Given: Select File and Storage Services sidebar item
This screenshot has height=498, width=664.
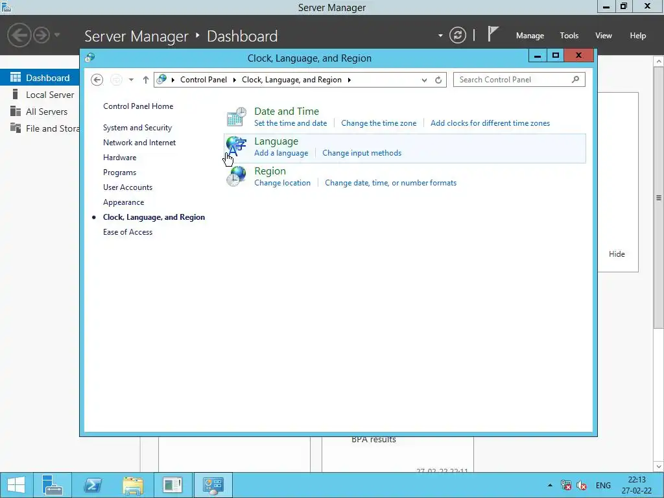Looking at the screenshot, I should 40,128.
